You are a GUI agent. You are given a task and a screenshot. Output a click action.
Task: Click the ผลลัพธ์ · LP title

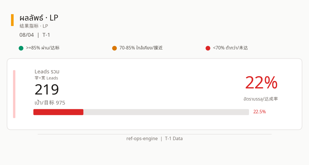(x=39, y=18)
